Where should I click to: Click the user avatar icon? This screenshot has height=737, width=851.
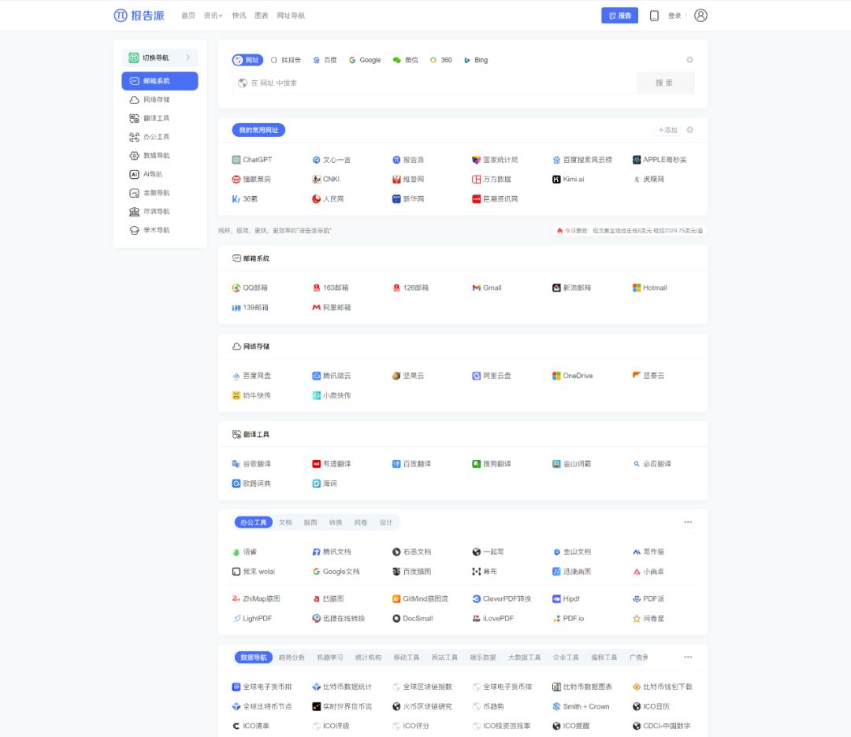coord(700,16)
